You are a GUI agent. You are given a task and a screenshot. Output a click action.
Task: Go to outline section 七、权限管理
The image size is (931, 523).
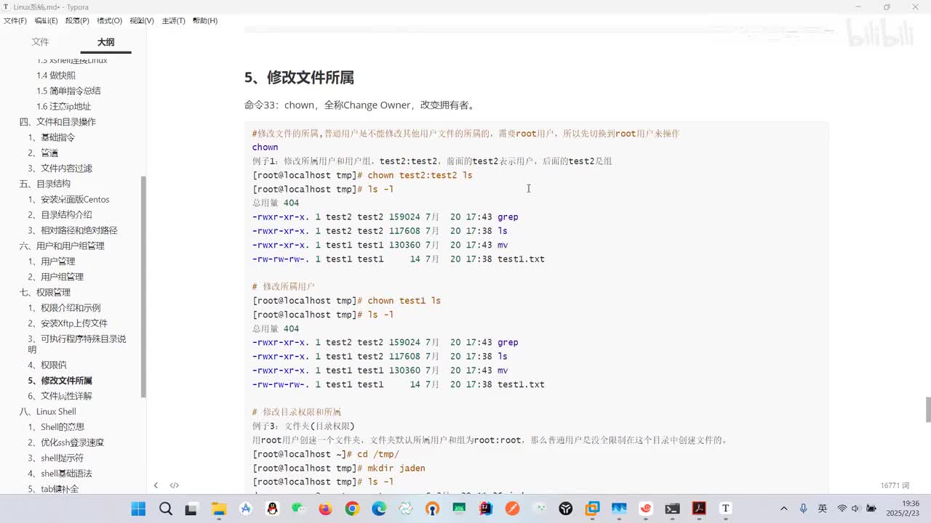(x=44, y=293)
